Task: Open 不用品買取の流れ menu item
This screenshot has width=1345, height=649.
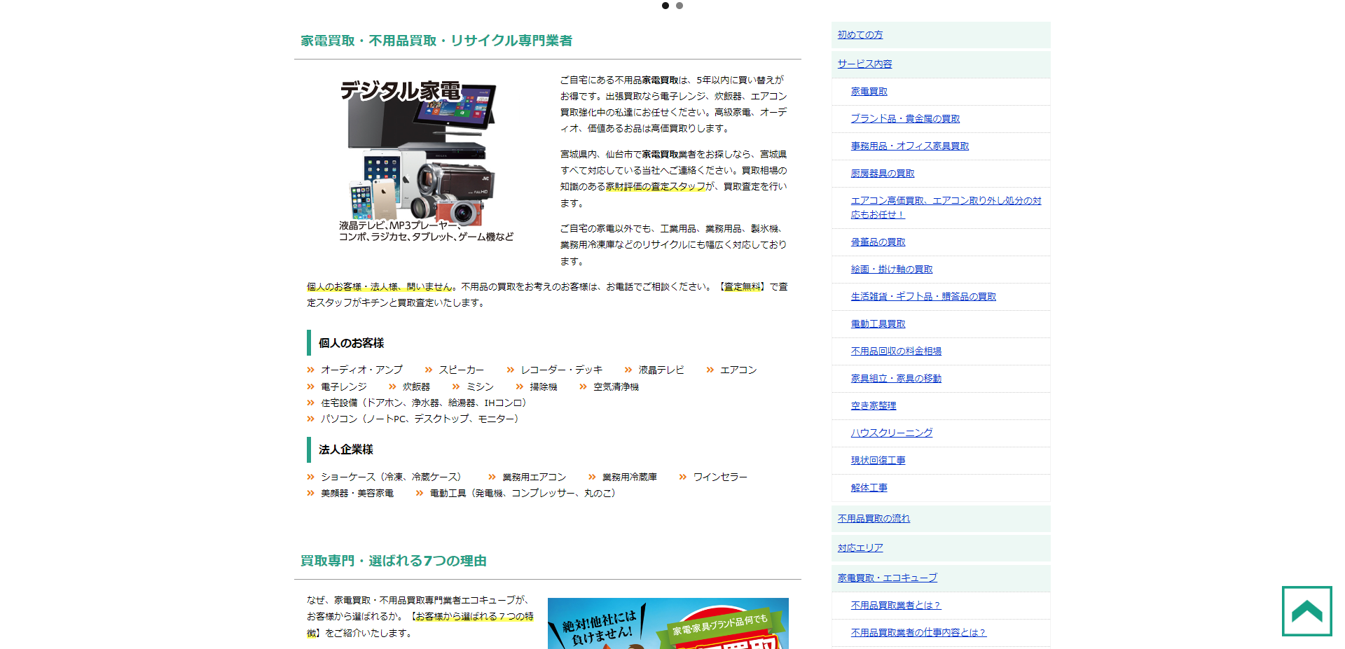Action: click(874, 519)
